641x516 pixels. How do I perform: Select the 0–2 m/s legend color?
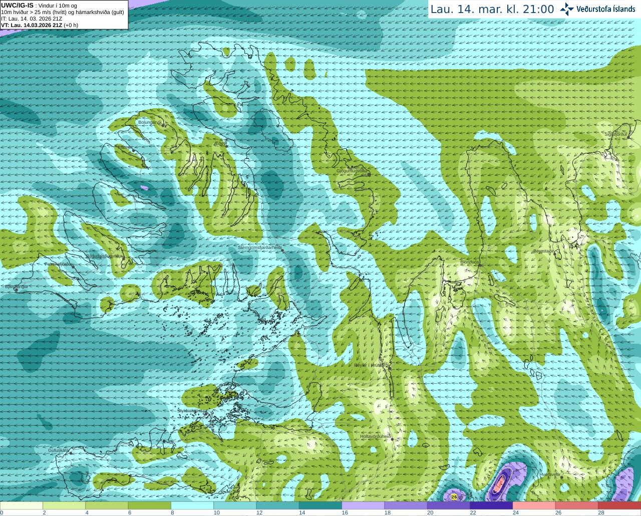click(x=22, y=505)
